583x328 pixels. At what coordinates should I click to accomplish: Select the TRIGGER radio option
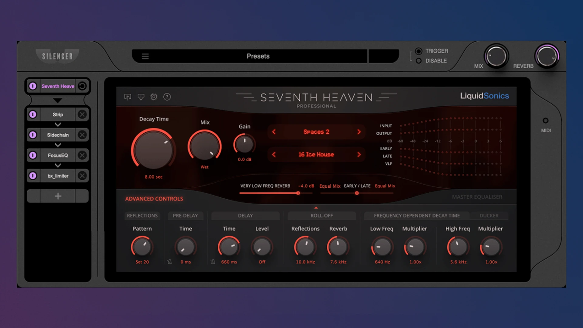pyautogui.click(x=418, y=51)
